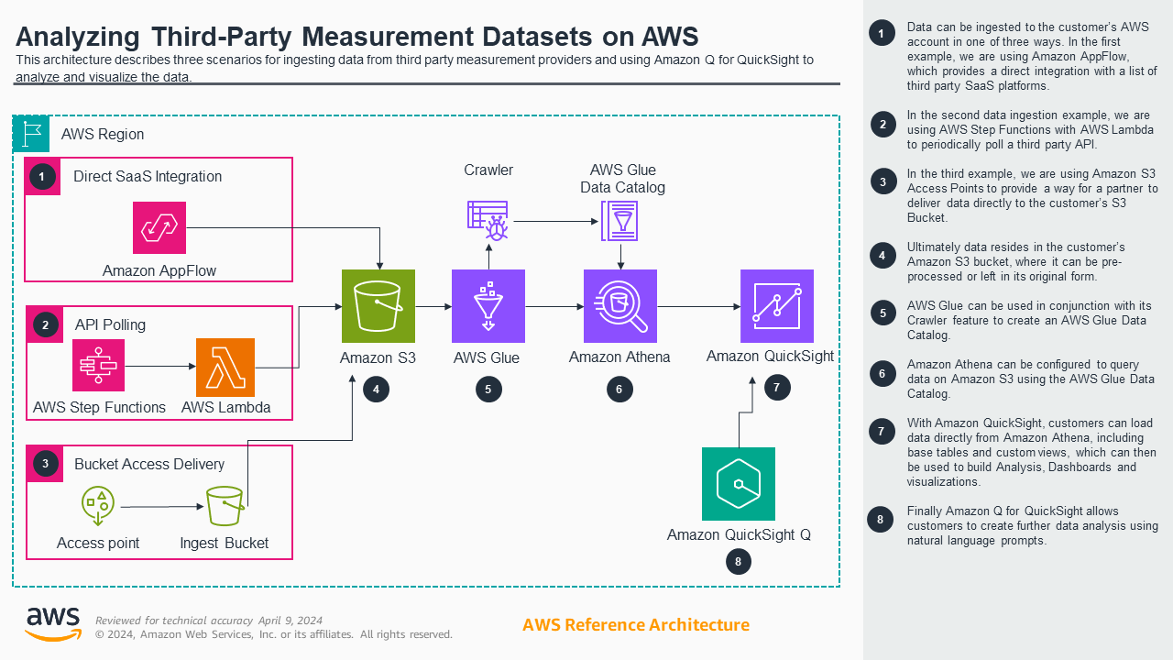Click the sidebar paragraph starting 'With Amazon QuickSight'

tap(1031, 453)
